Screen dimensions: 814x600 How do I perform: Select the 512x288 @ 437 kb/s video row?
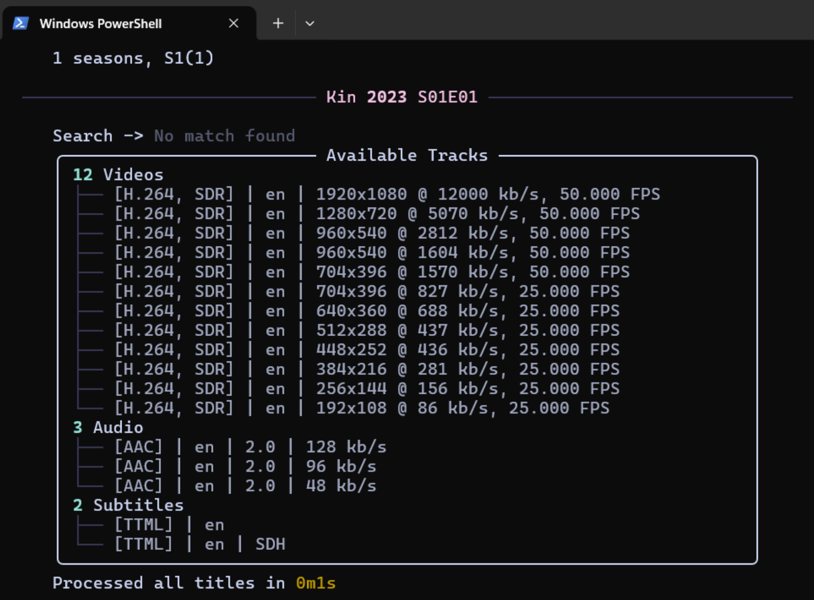(x=367, y=330)
